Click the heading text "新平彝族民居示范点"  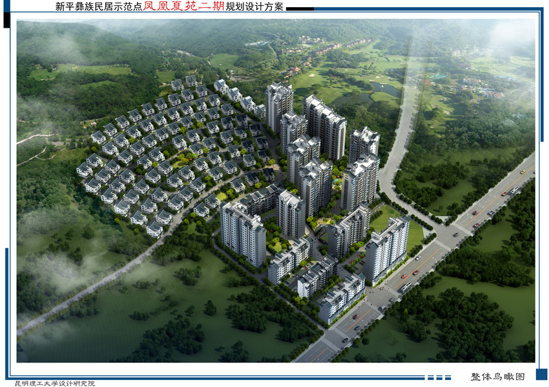click(x=99, y=6)
